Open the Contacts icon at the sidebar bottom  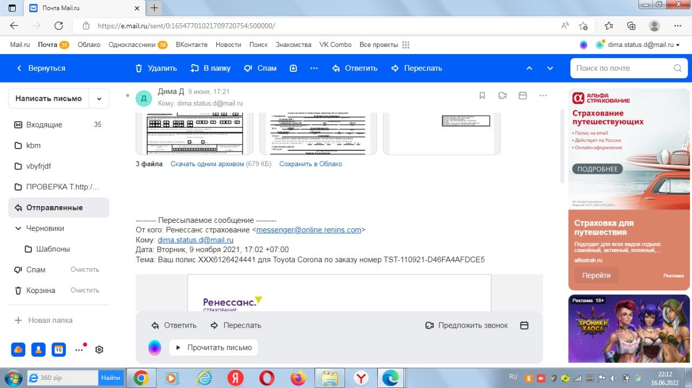[x=38, y=349]
